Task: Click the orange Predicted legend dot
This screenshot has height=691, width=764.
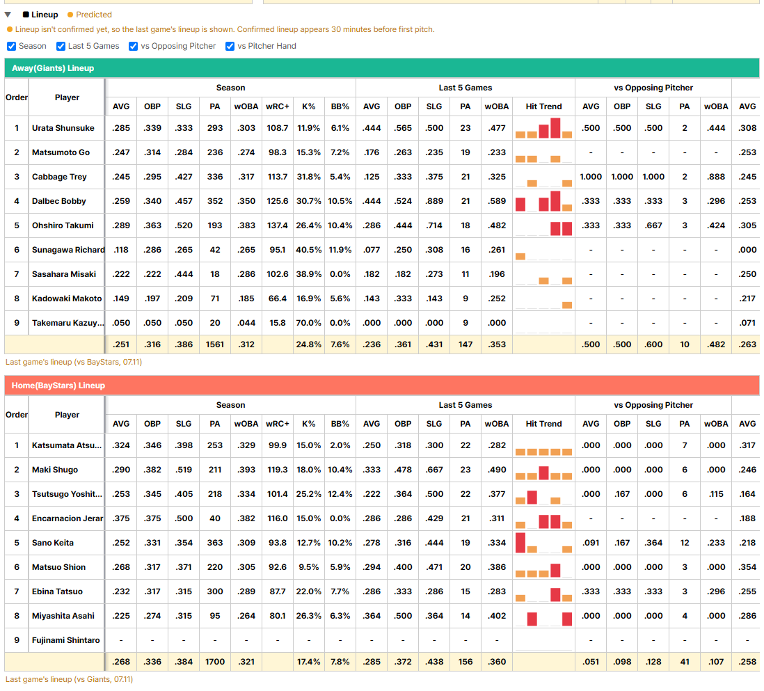Action: pyautogui.click(x=70, y=15)
